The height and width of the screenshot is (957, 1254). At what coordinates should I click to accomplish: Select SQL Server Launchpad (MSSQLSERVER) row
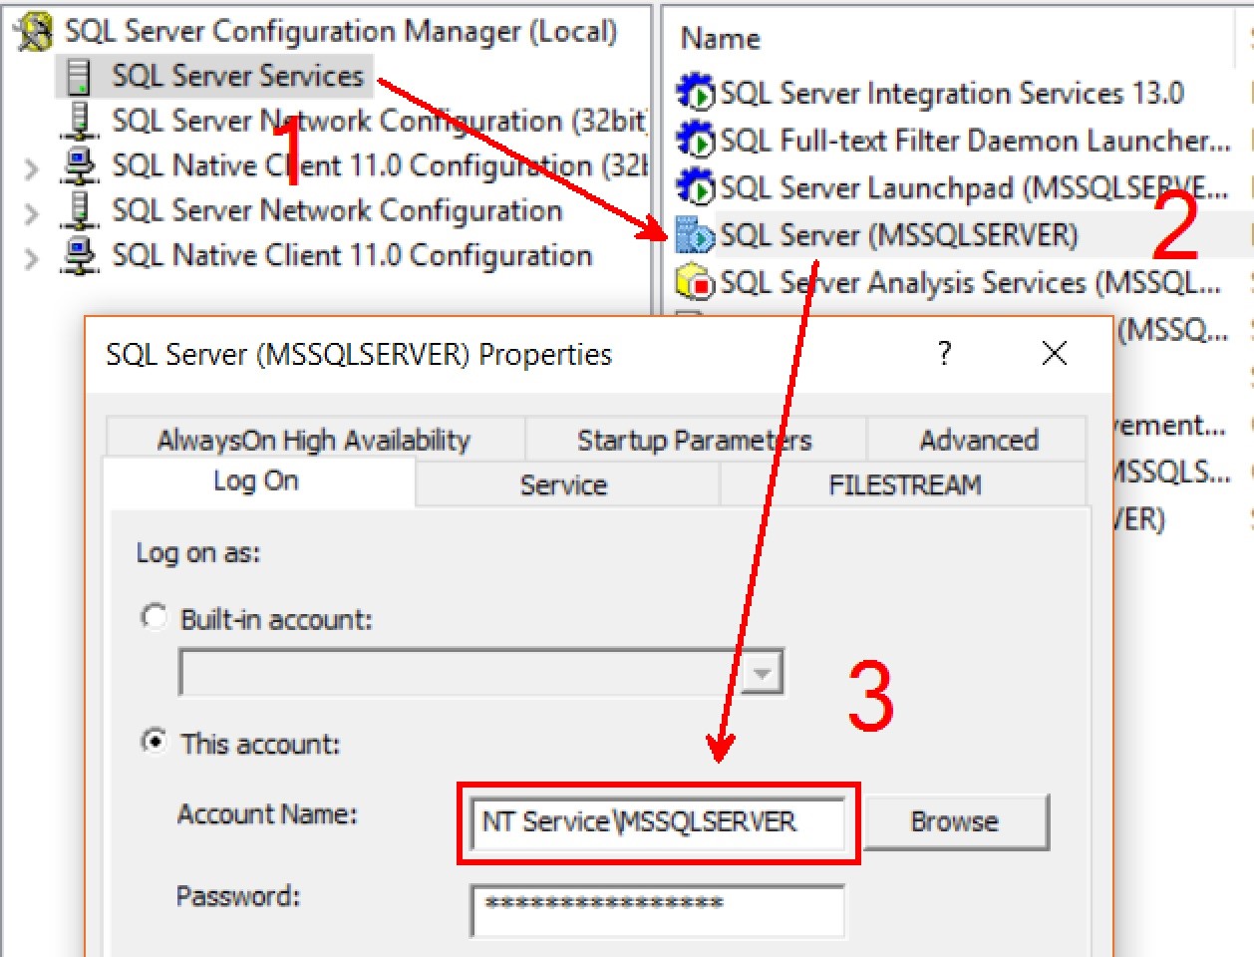pos(952,187)
